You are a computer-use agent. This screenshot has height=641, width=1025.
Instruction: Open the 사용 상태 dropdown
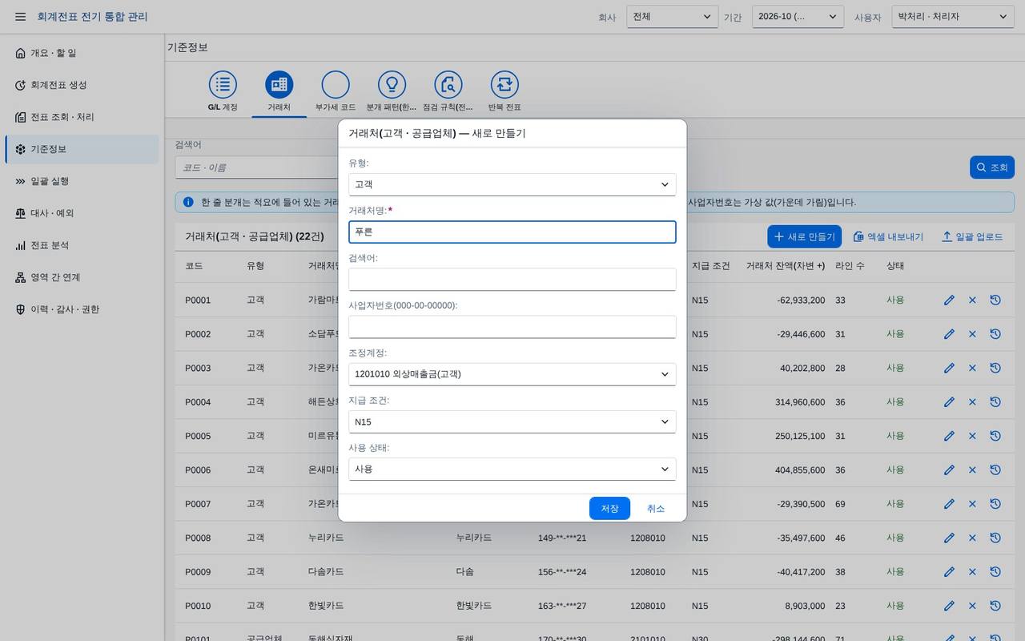coord(512,469)
